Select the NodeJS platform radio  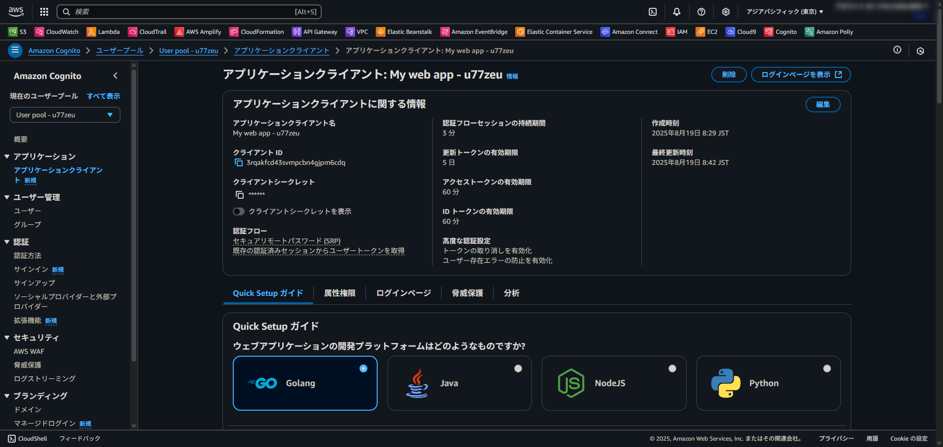pos(672,368)
